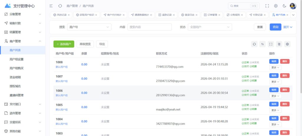Open 高级搜索 advanced search
This screenshot has height=136, width=302.
coord(85,44)
